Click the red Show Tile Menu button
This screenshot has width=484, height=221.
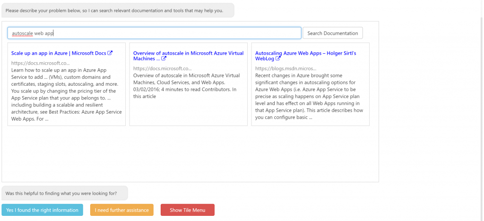[x=187, y=210]
